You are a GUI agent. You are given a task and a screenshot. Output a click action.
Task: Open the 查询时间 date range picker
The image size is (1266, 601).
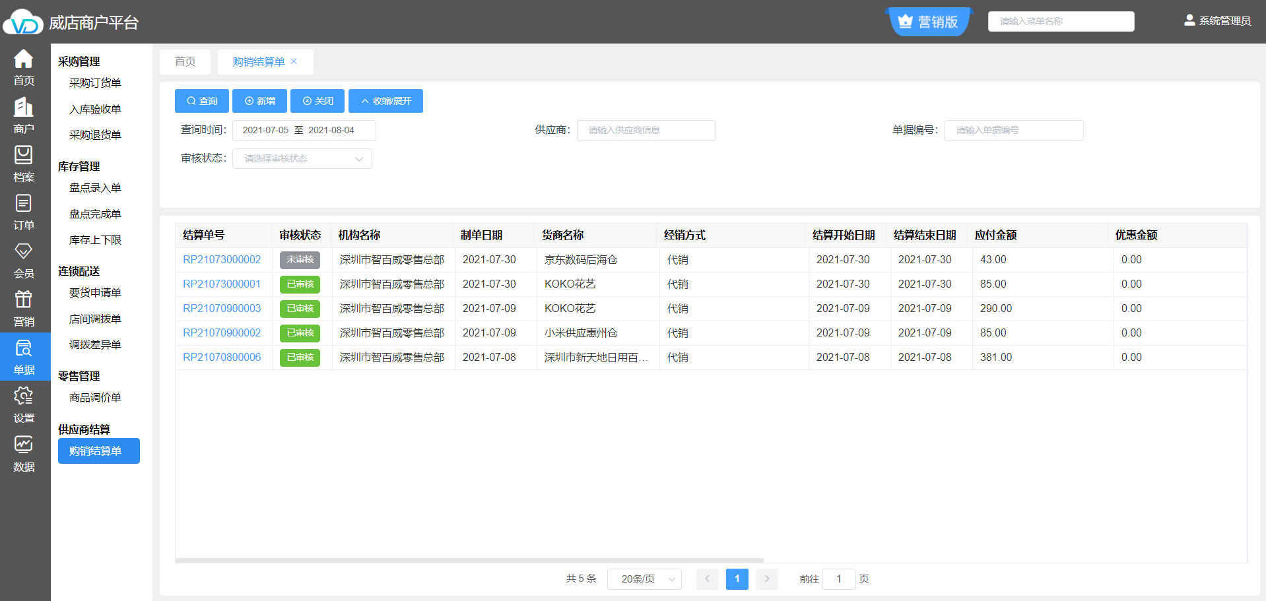tap(304, 130)
